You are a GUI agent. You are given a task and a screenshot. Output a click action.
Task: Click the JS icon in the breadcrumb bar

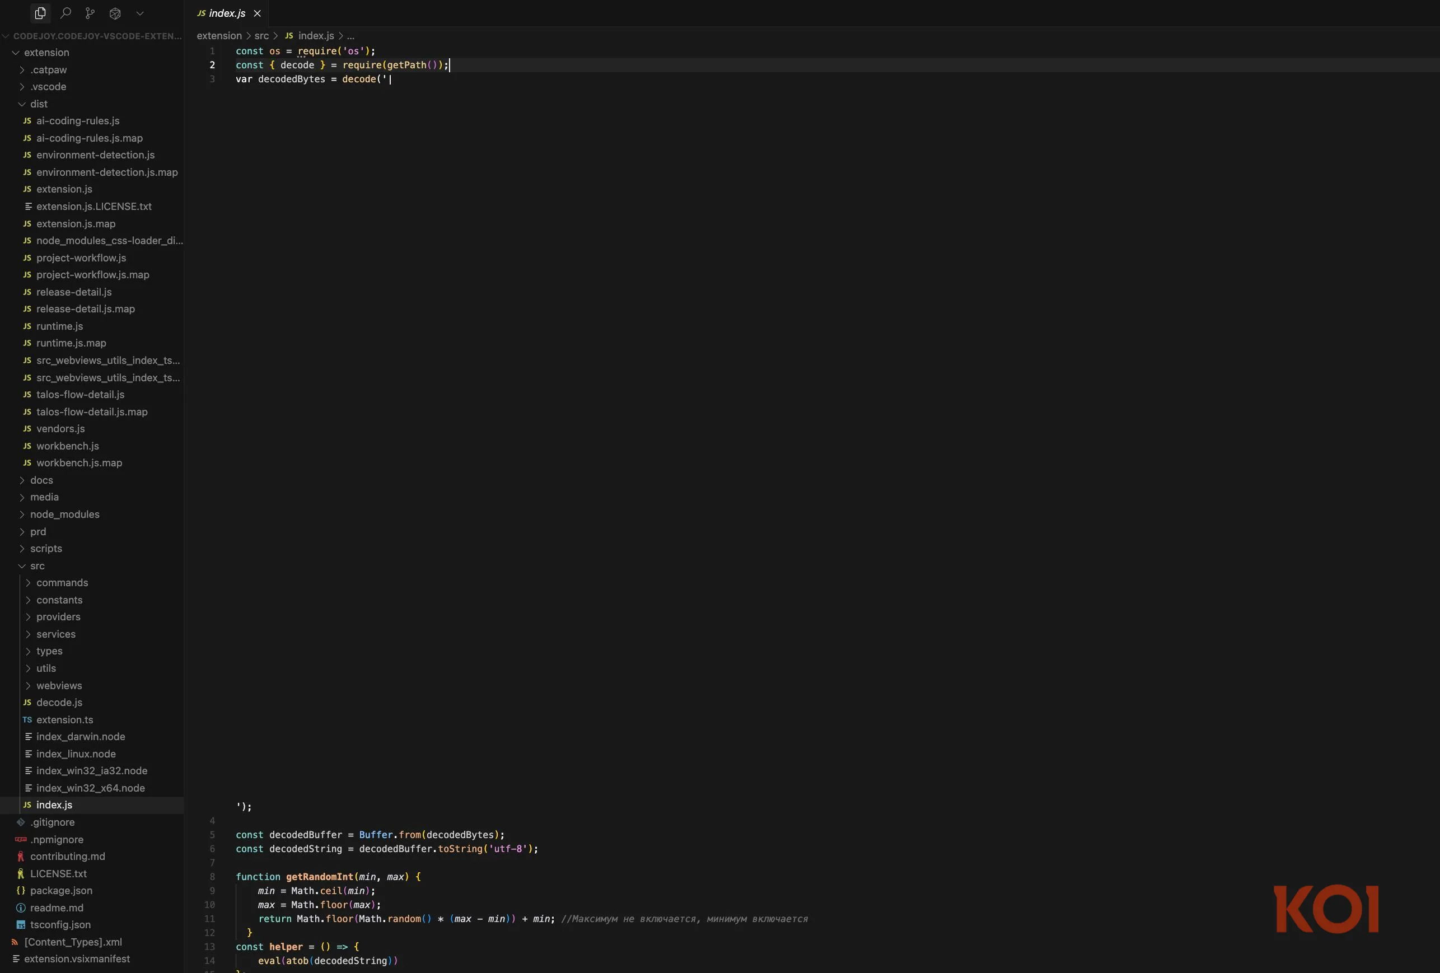[x=288, y=35]
